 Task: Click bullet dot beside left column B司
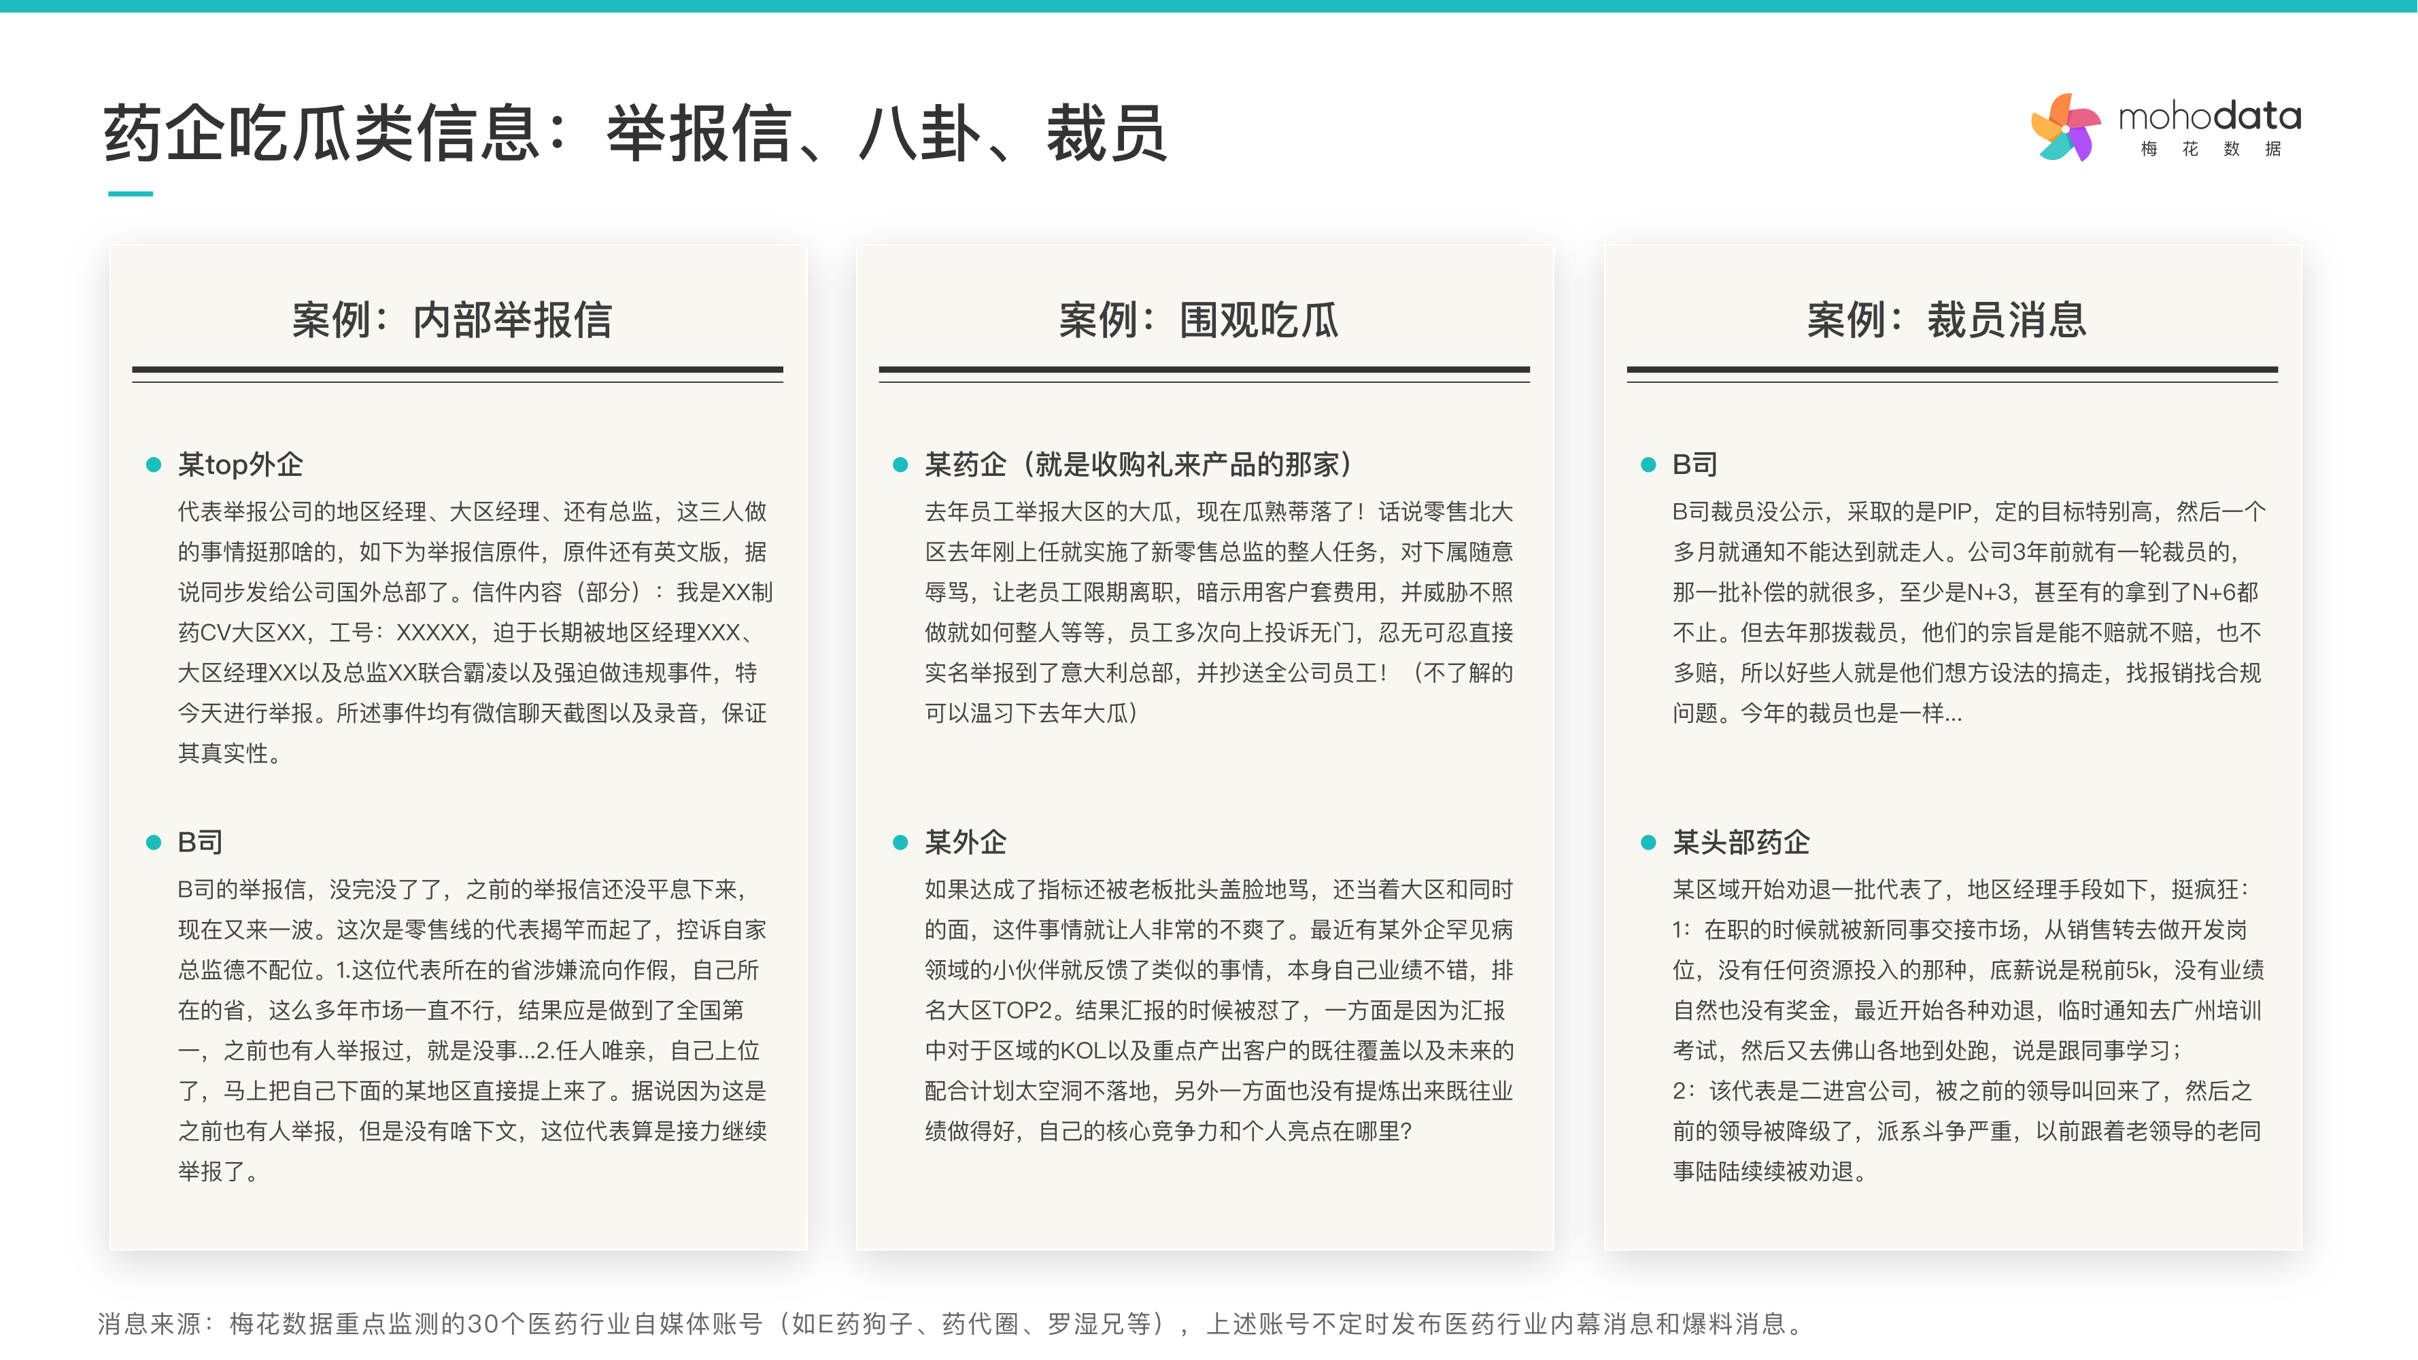(154, 842)
